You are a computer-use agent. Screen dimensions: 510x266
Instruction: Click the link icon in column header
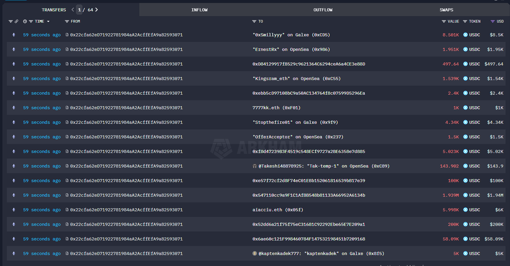(16, 21)
